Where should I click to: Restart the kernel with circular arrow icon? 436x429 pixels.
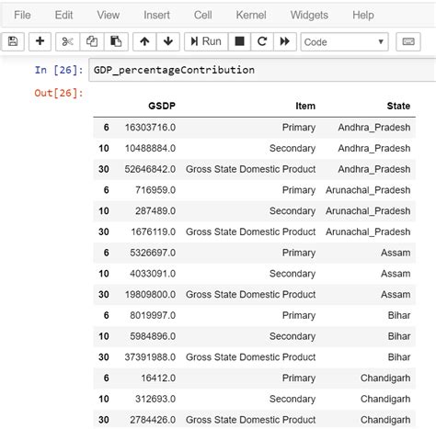(262, 41)
